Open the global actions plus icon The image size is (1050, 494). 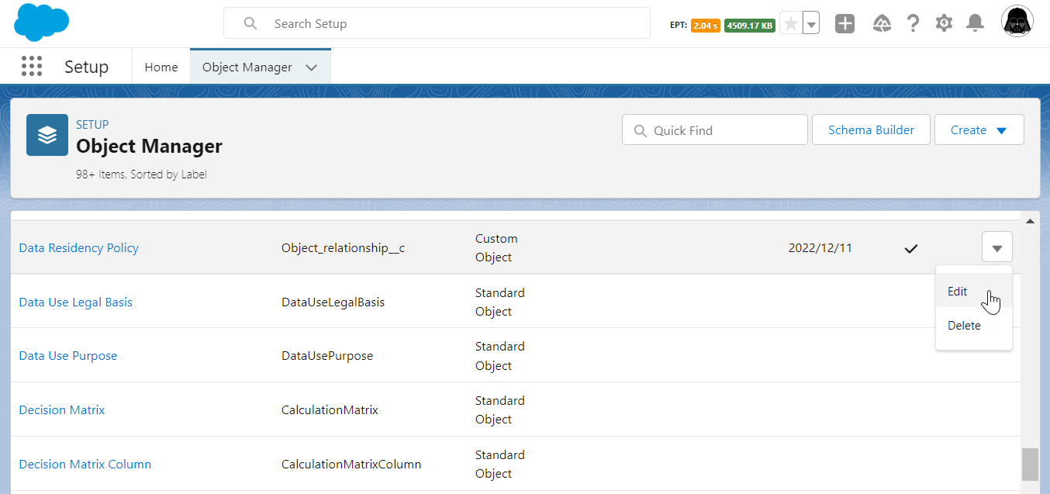coord(844,24)
